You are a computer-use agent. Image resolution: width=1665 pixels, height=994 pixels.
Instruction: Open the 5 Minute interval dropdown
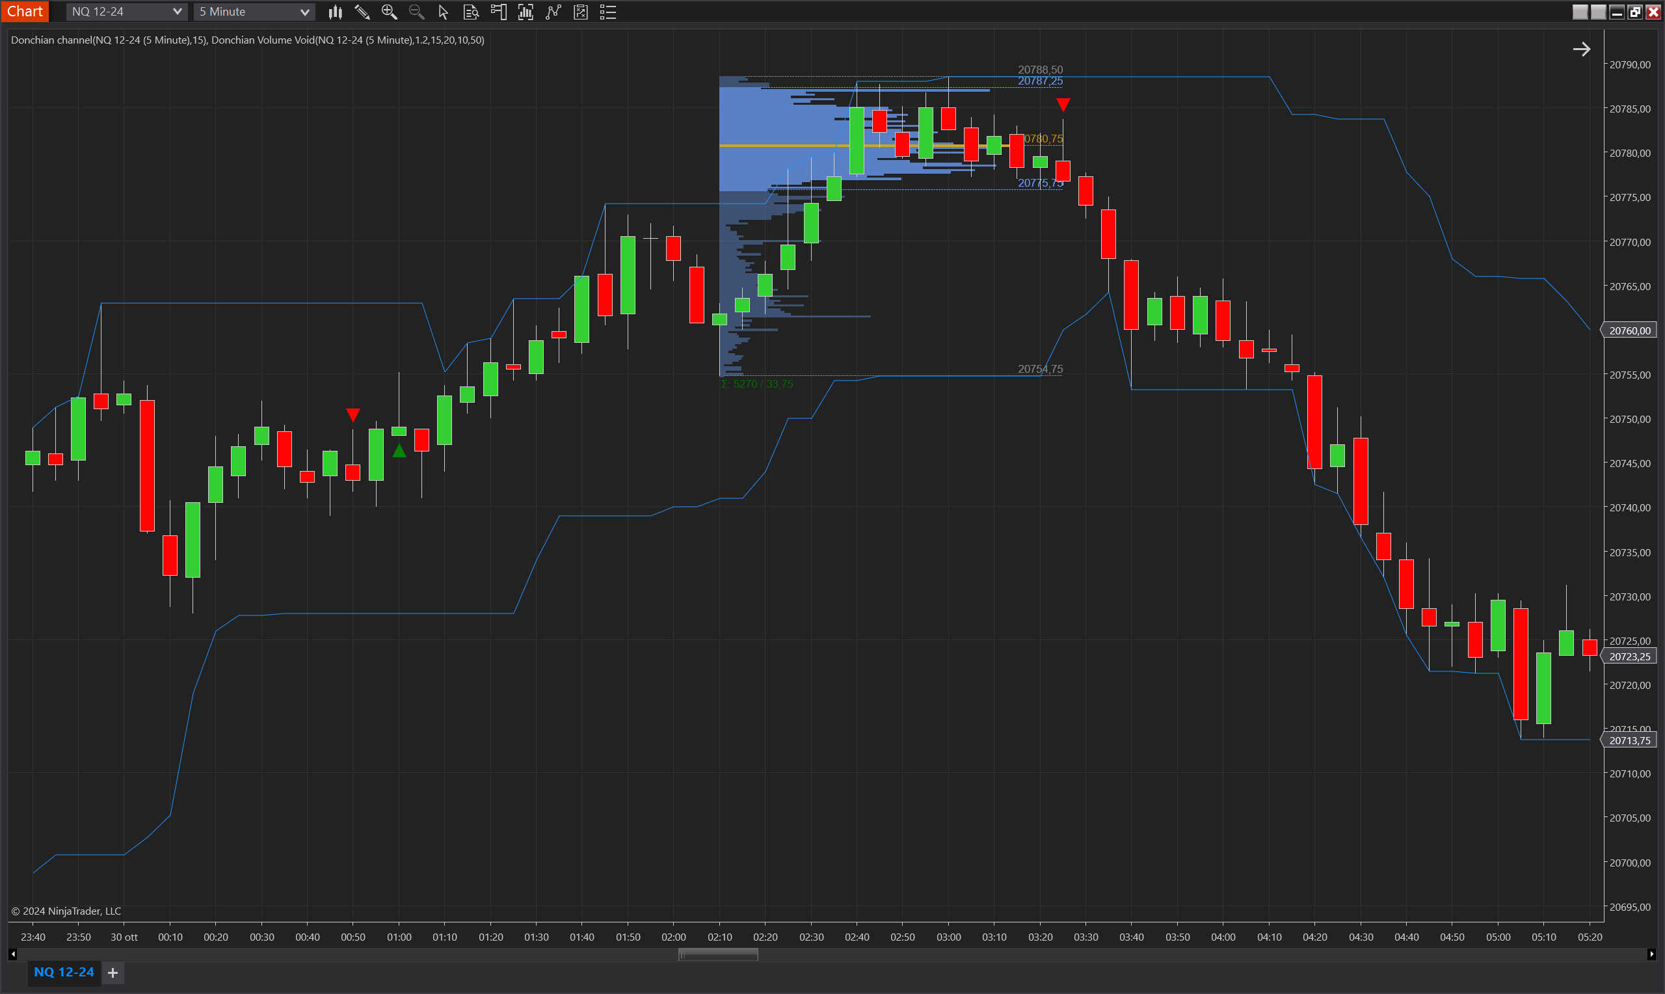click(254, 12)
